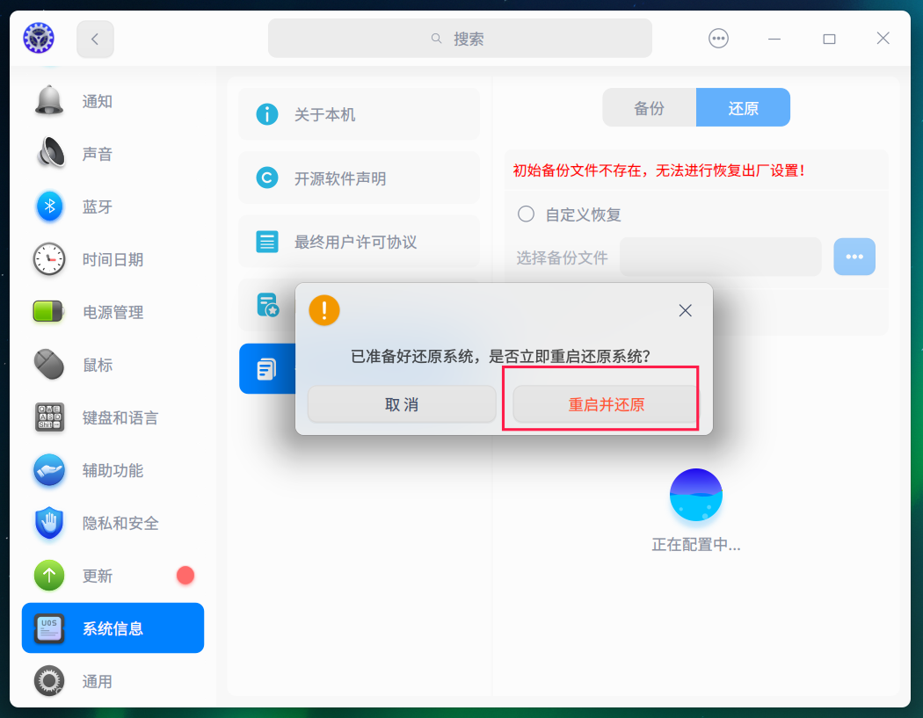Click the dialog's restore confirmation question text

point(500,356)
